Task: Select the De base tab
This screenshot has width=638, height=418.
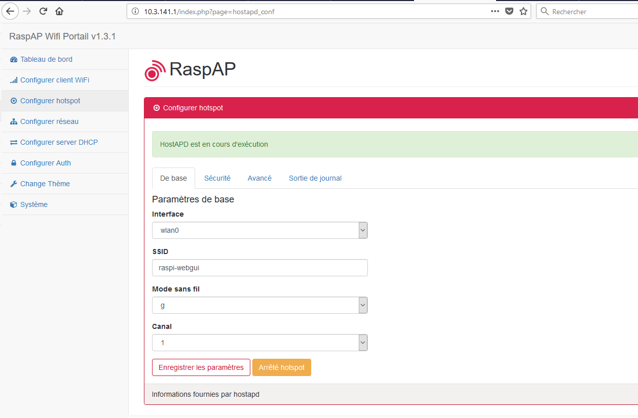Action: point(173,178)
